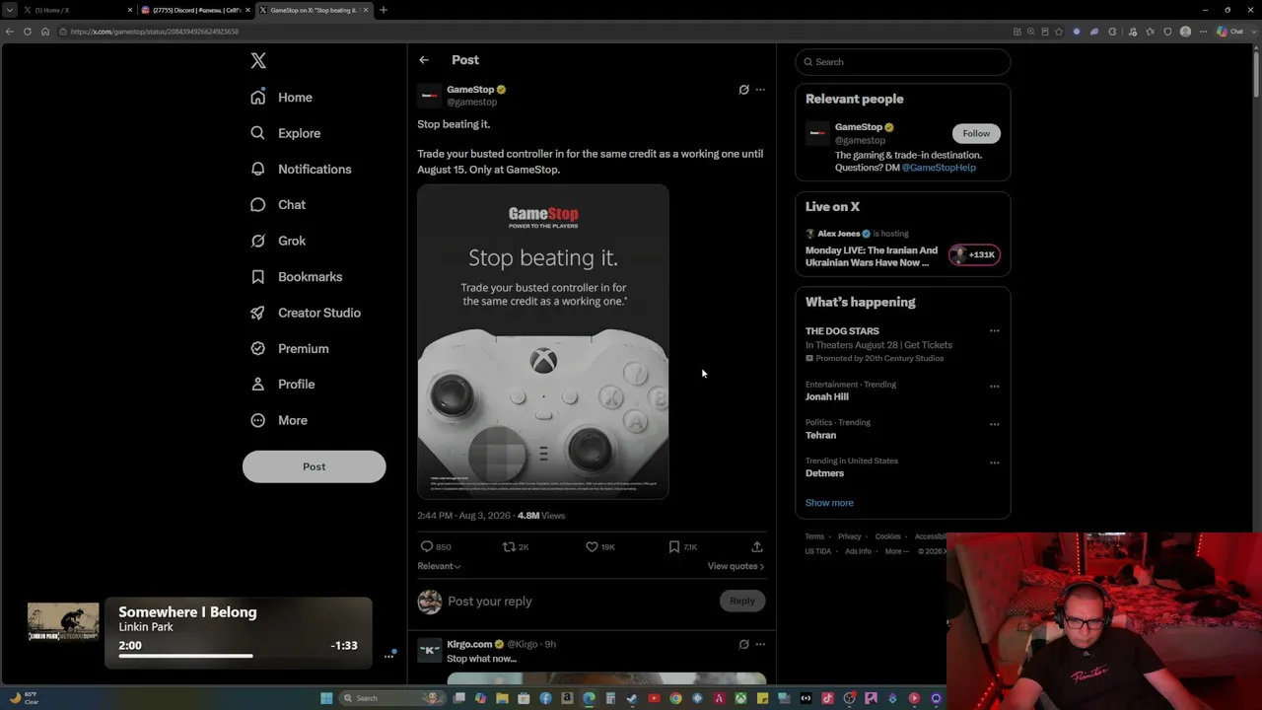The height and width of the screenshot is (710, 1262).
Task: Switch to the Discord browser tab
Action: click(x=195, y=10)
